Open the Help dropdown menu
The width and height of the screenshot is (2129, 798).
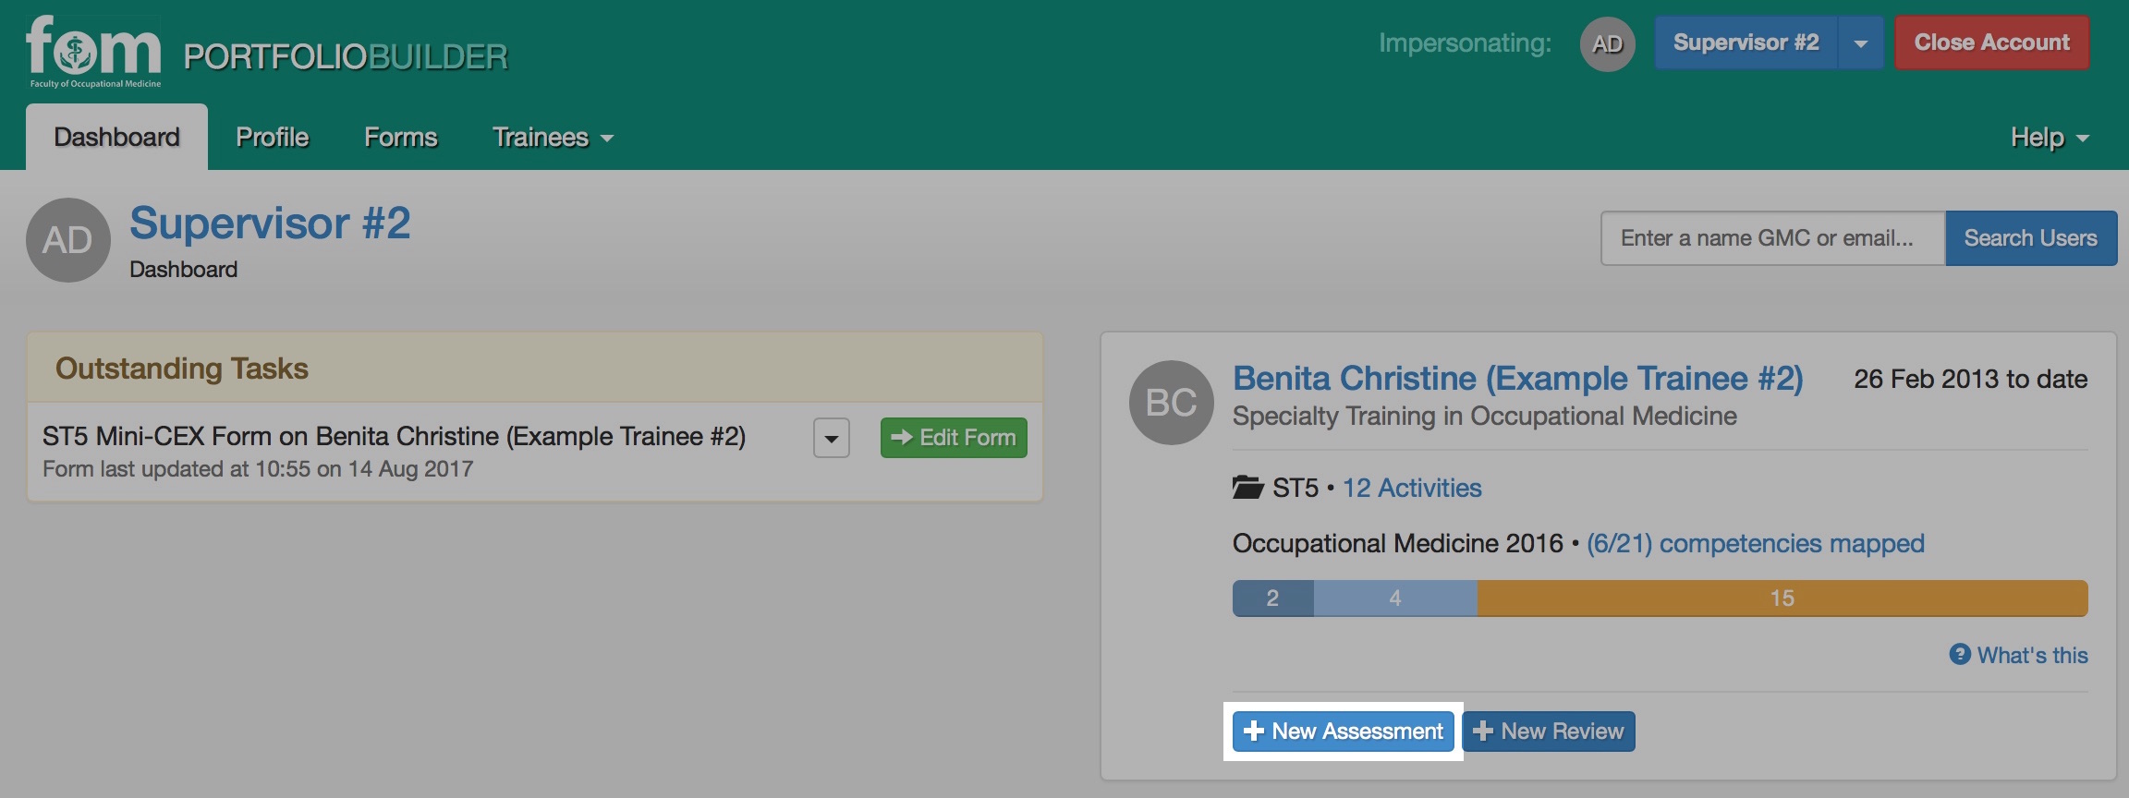tap(2050, 138)
